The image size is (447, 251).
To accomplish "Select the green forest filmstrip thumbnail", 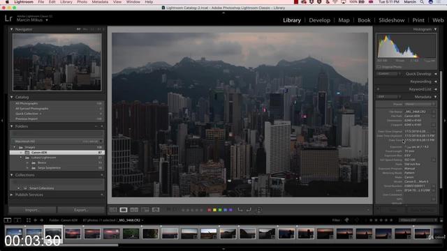I will (x=131, y=234).
